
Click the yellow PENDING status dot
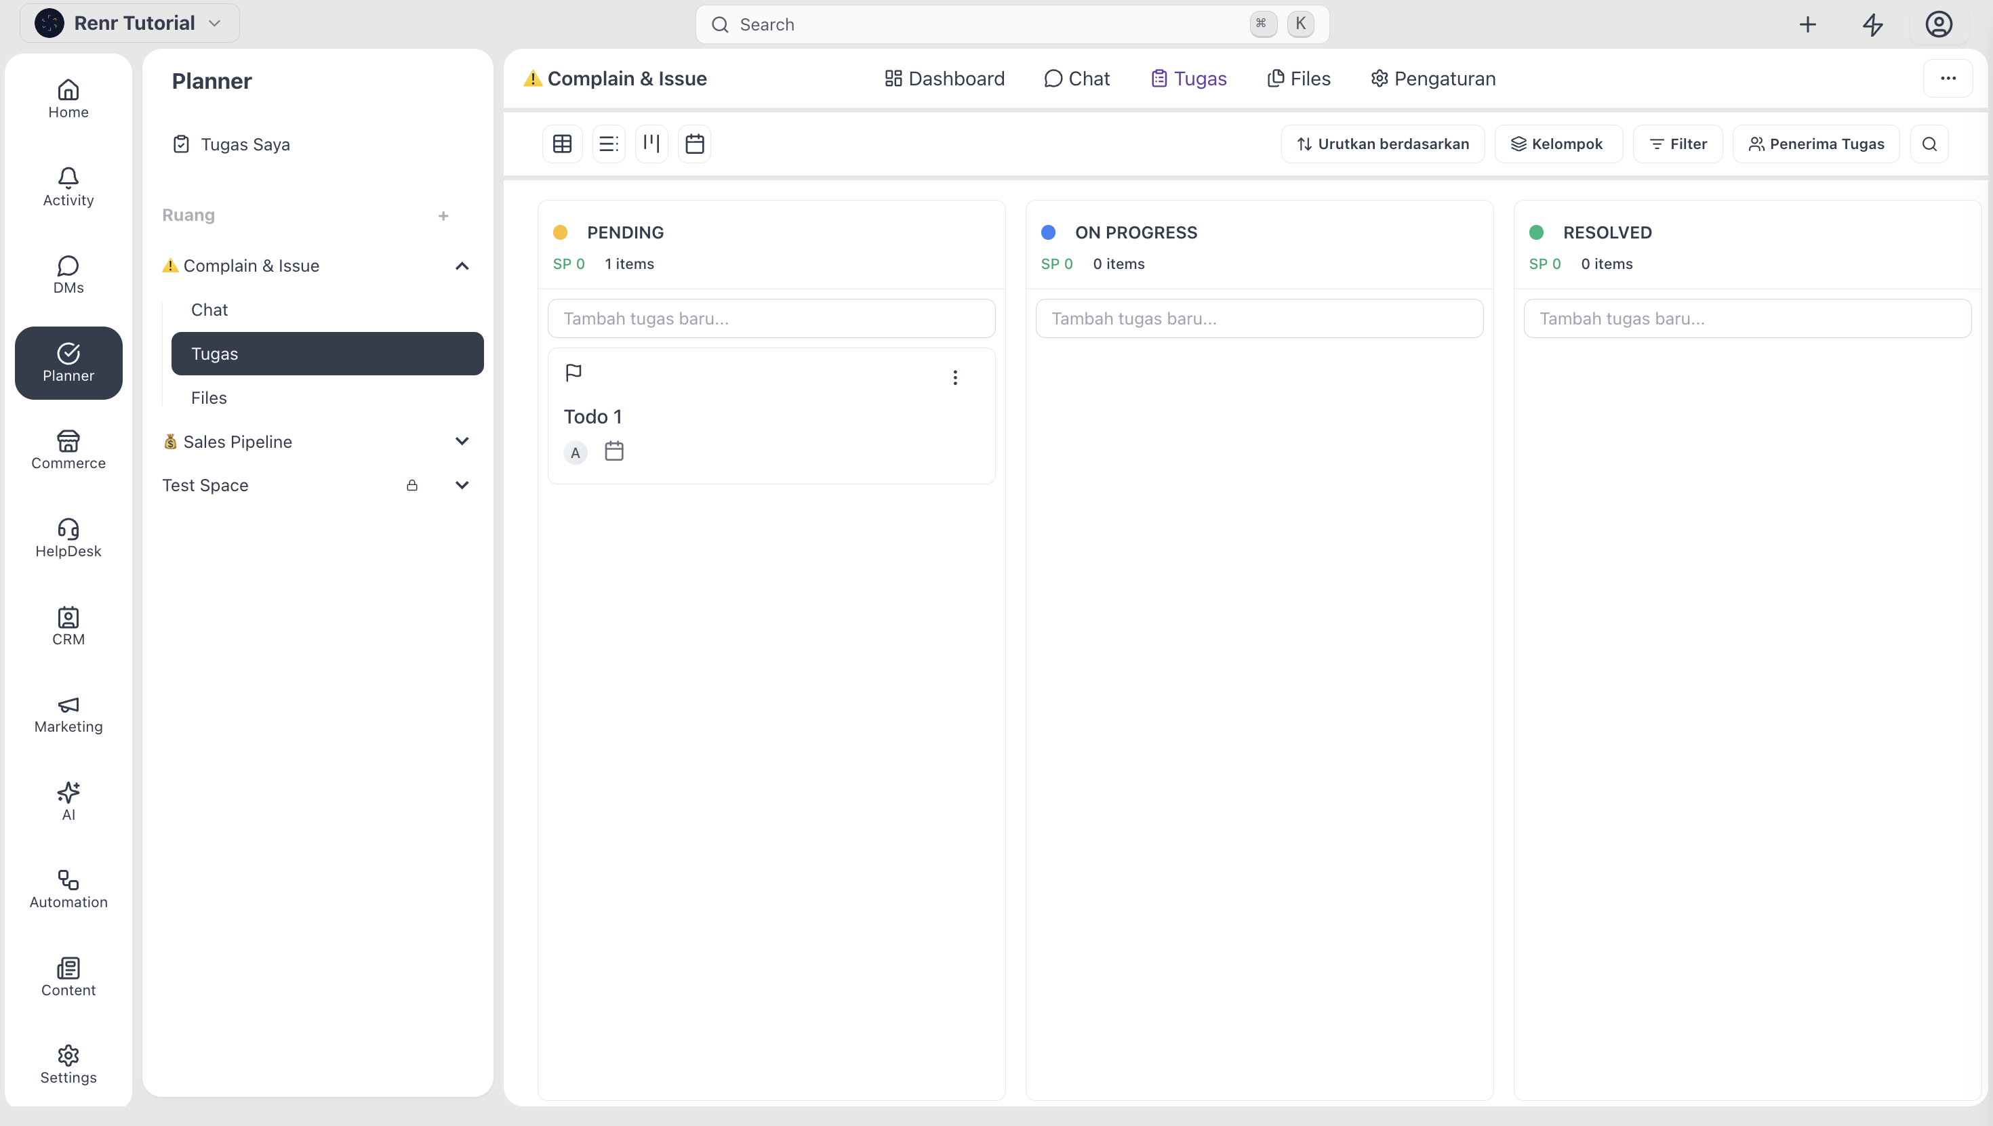[560, 233]
